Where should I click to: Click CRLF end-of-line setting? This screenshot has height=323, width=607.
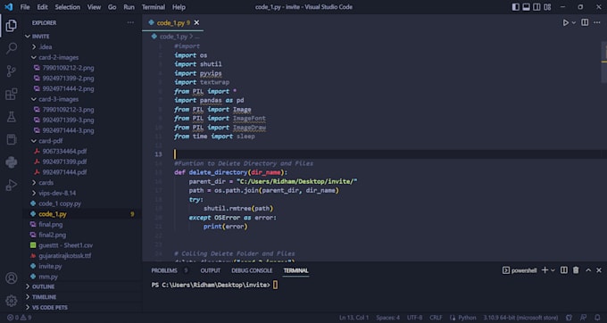[436, 318]
